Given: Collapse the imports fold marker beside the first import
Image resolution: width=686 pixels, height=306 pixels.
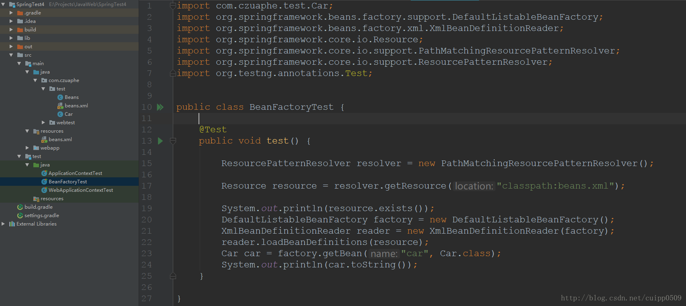Looking at the screenshot, I should (173, 6).
